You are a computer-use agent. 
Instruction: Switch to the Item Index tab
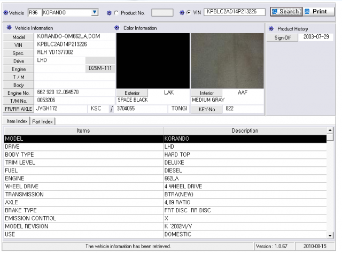point(17,121)
